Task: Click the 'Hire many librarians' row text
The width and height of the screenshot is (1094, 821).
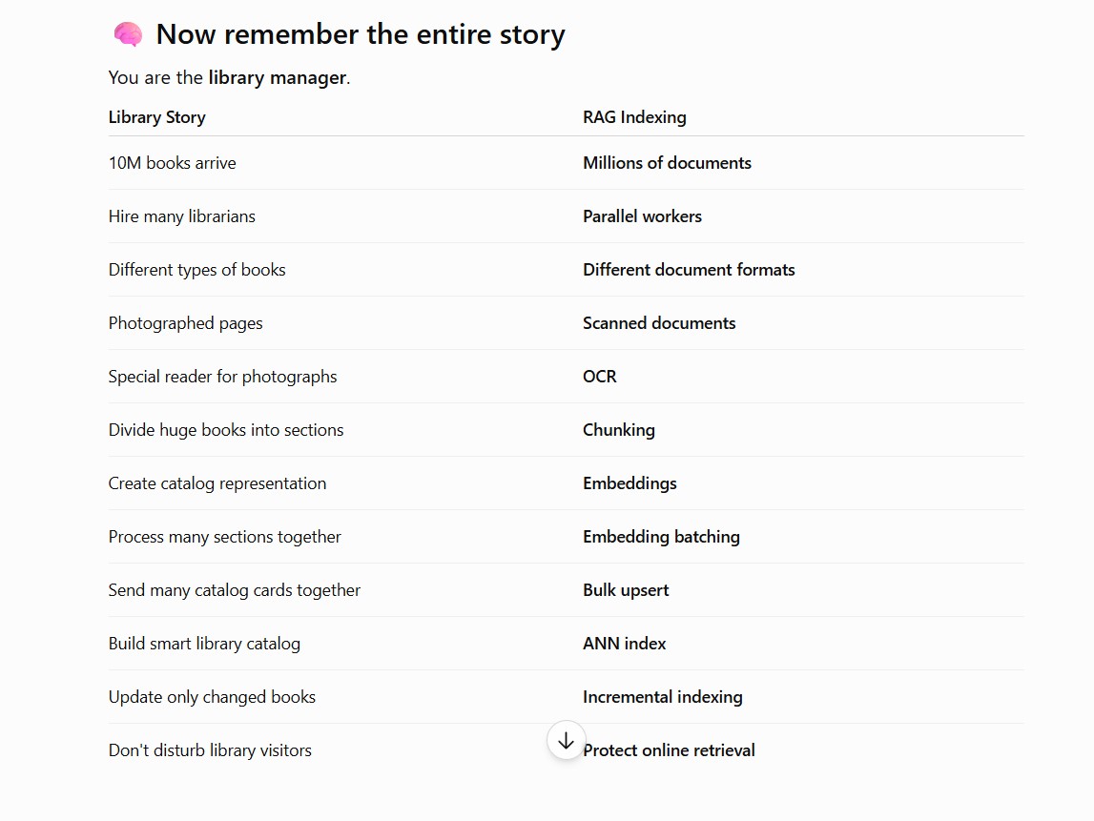Action: 182,216
